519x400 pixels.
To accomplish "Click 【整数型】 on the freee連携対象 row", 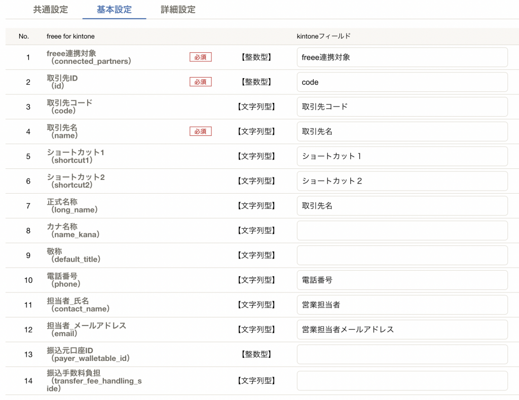I will click(x=256, y=57).
